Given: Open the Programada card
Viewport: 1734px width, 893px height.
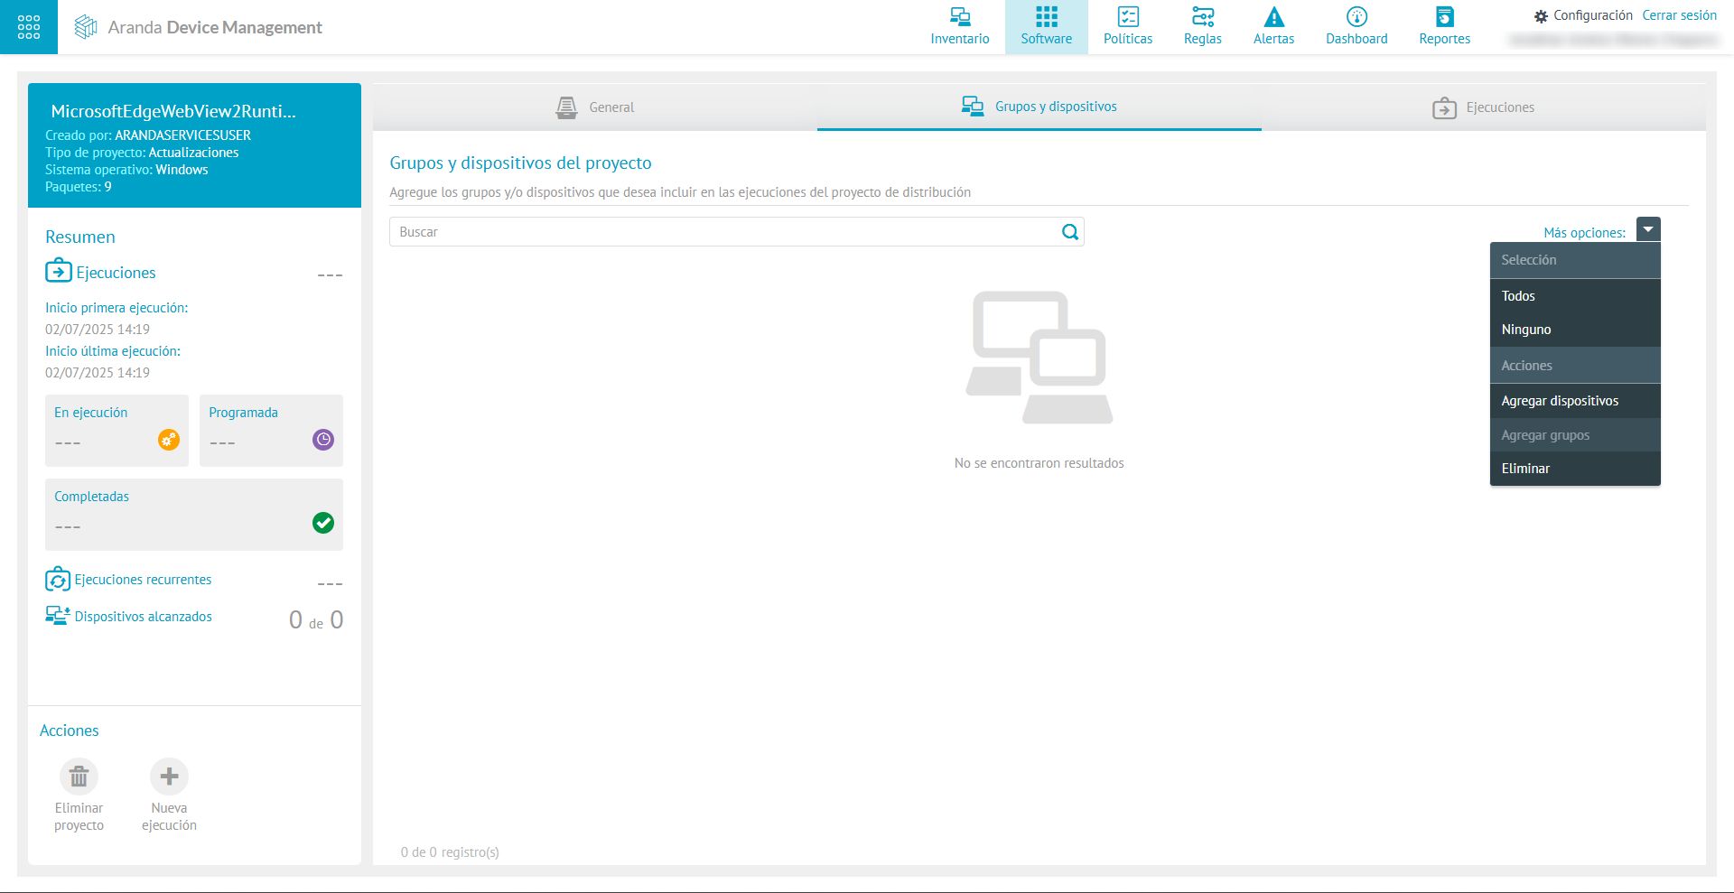Looking at the screenshot, I should [271, 431].
